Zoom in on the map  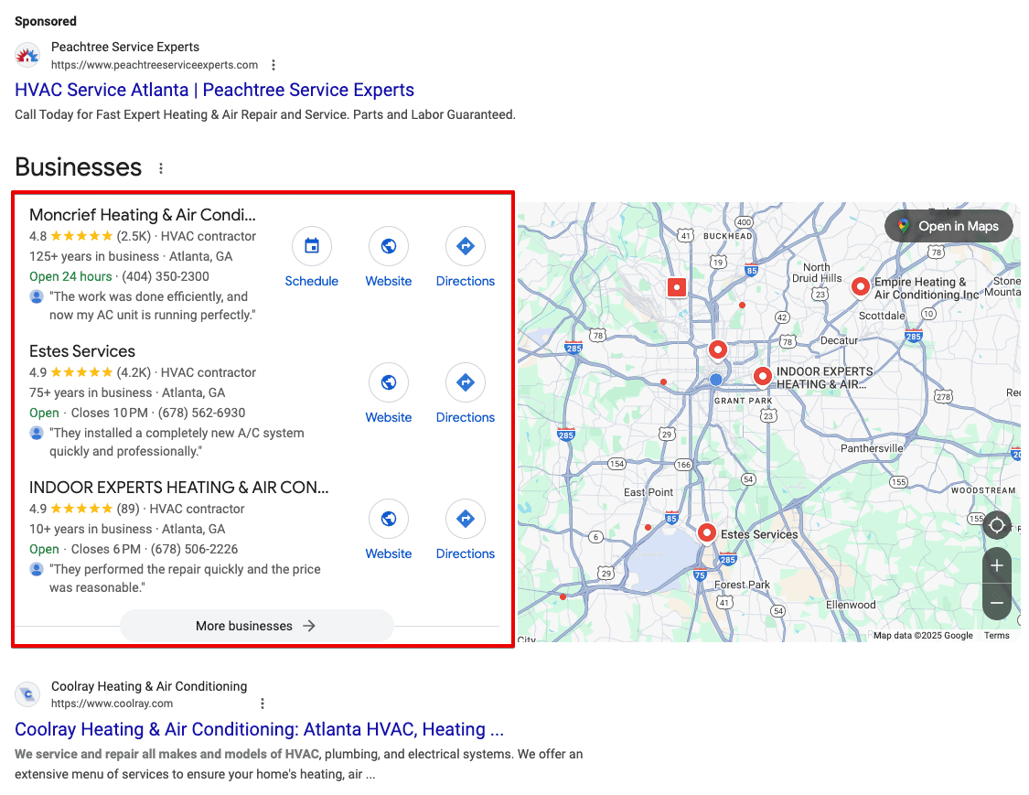click(x=996, y=565)
